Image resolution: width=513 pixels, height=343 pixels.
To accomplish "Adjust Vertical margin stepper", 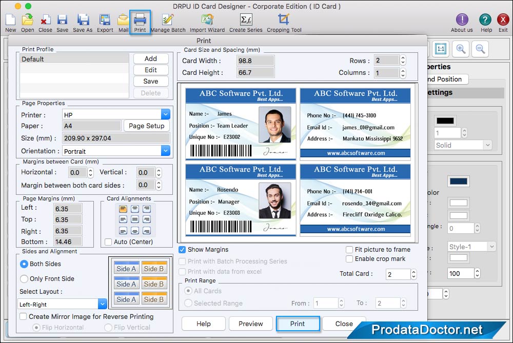I will pyautogui.click(x=159, y=172).
